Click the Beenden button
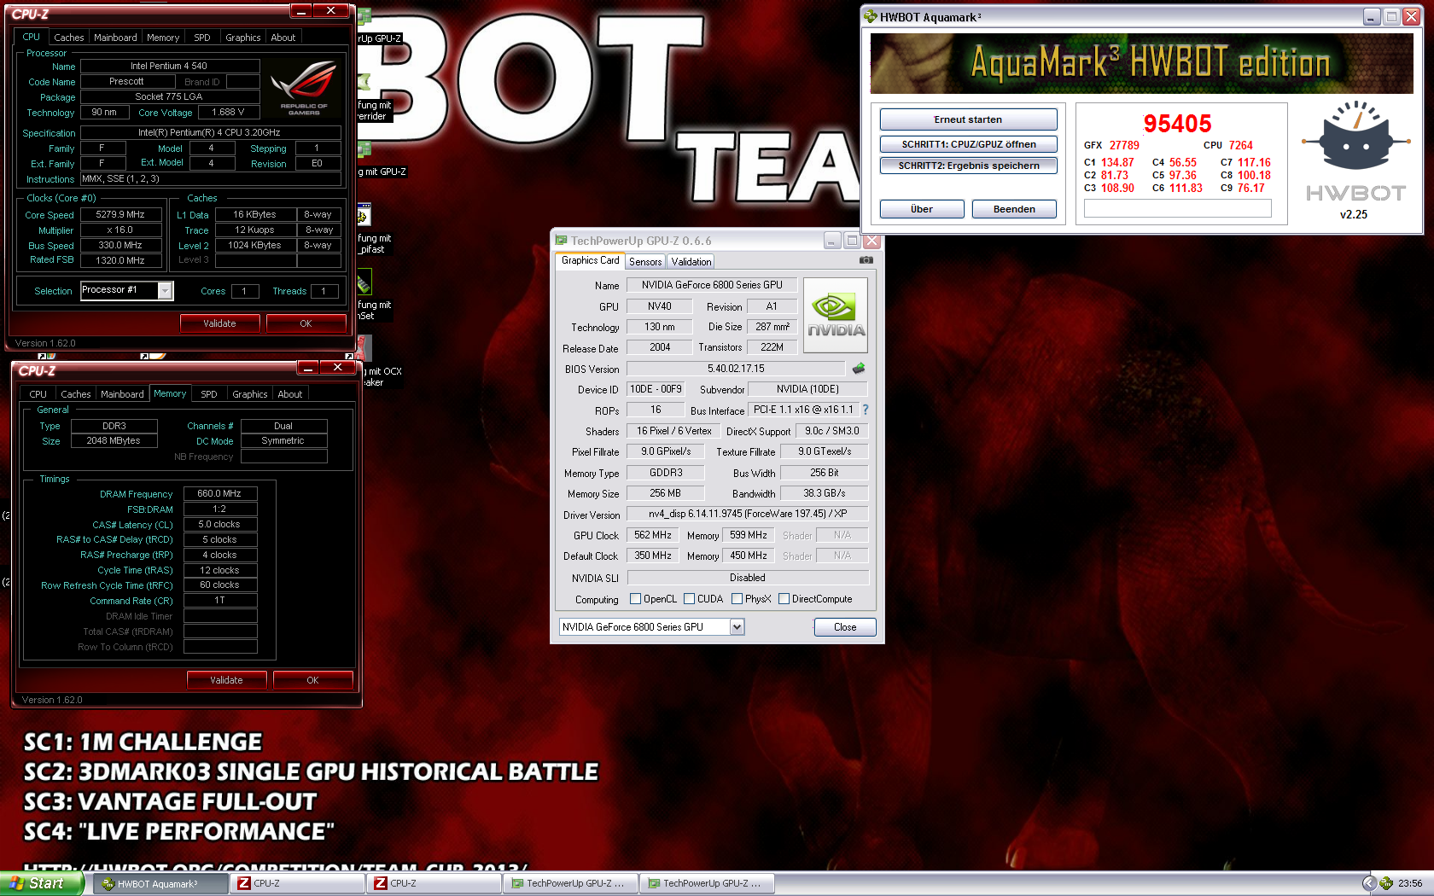This screenshot has height=896, width=1434. tap(1014, 209)
